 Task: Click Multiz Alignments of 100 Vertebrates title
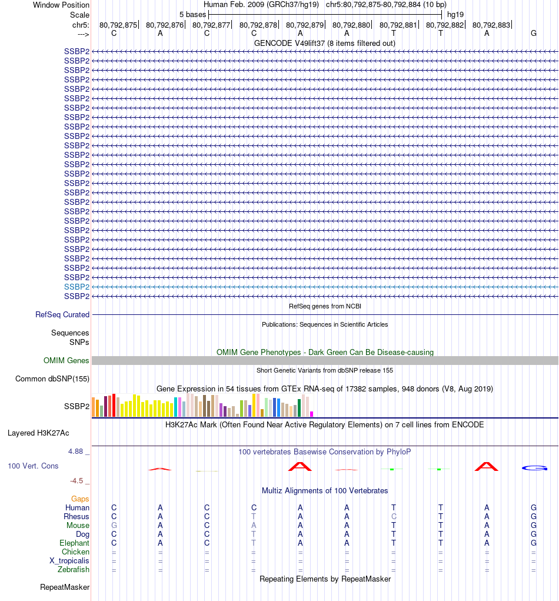coord(325,490)
